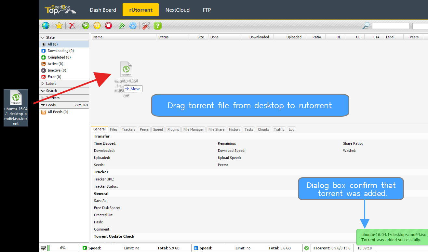
Task: Select Inactive (0) filter
Action: [x=64, y=70]
